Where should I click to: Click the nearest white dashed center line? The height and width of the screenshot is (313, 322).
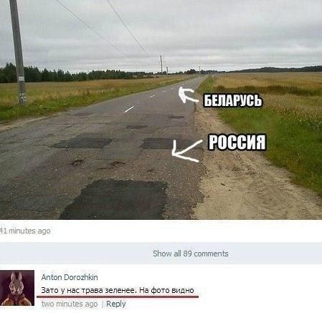pos(129,110)
